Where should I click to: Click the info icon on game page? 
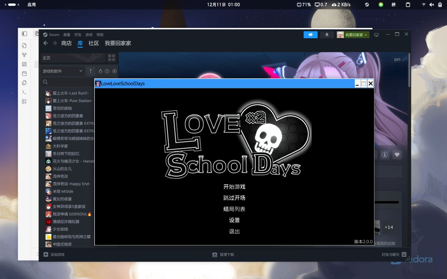click(385, 154)
